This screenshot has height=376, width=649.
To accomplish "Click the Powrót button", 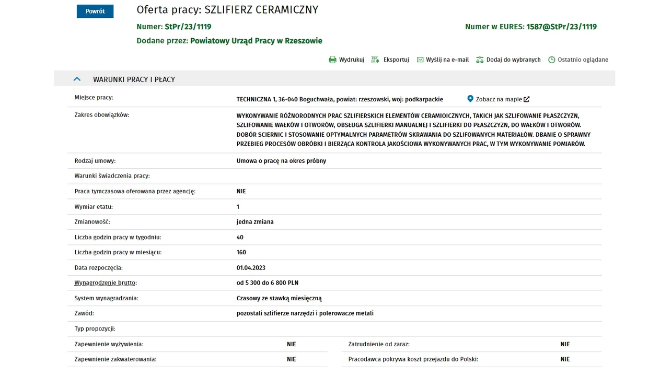I will [95, 11].
